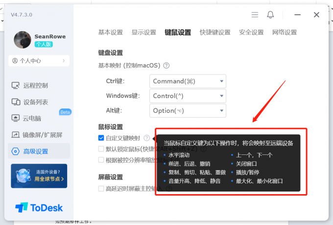
Task: Click tooltip item 关闭窗口
Action: 246,164
